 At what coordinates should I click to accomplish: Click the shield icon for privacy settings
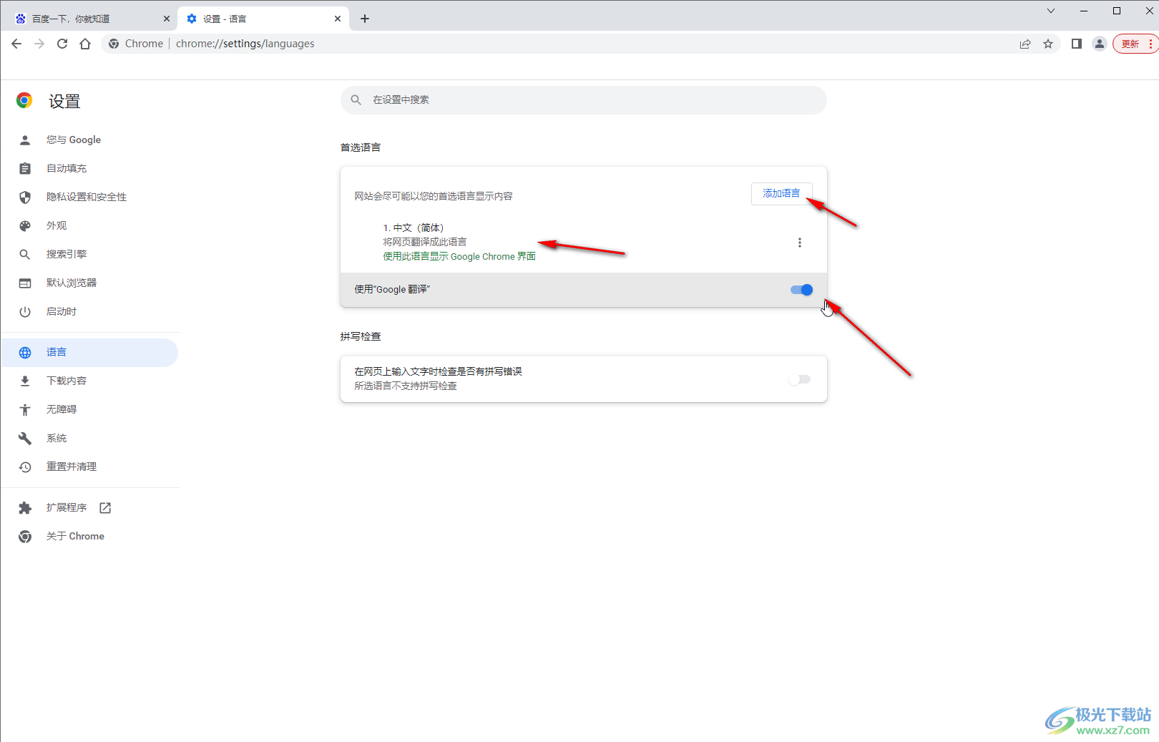coord(25,197)
